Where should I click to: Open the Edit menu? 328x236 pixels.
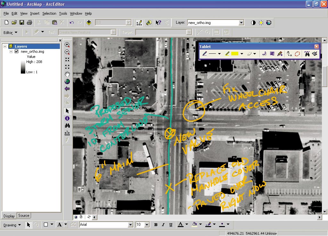[14, 13]
